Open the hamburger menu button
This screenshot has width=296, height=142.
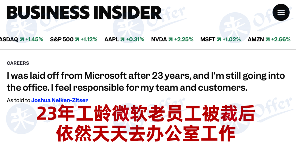281,12
